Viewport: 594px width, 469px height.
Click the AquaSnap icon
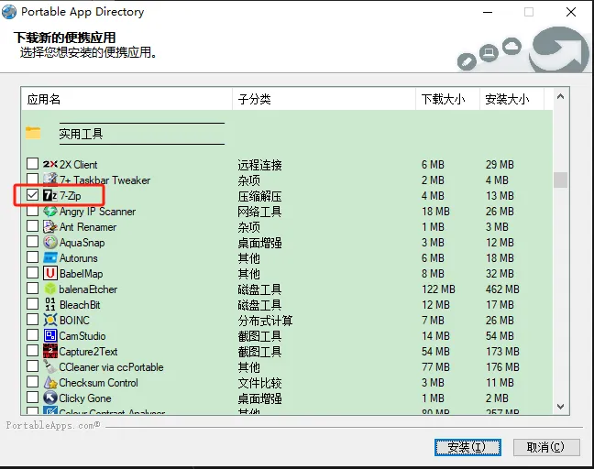50,242
